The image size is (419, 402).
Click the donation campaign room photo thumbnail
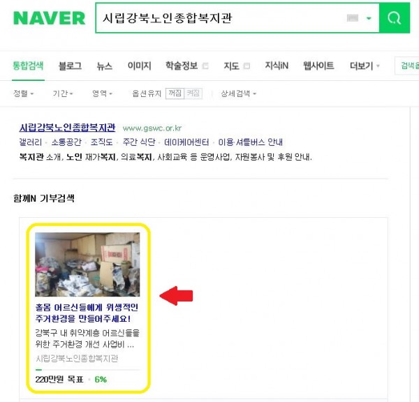pos(87,265)
